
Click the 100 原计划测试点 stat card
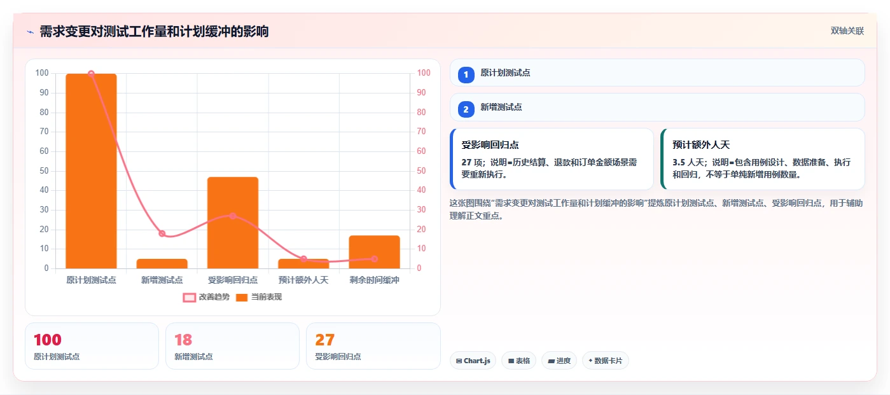point(92,346)
